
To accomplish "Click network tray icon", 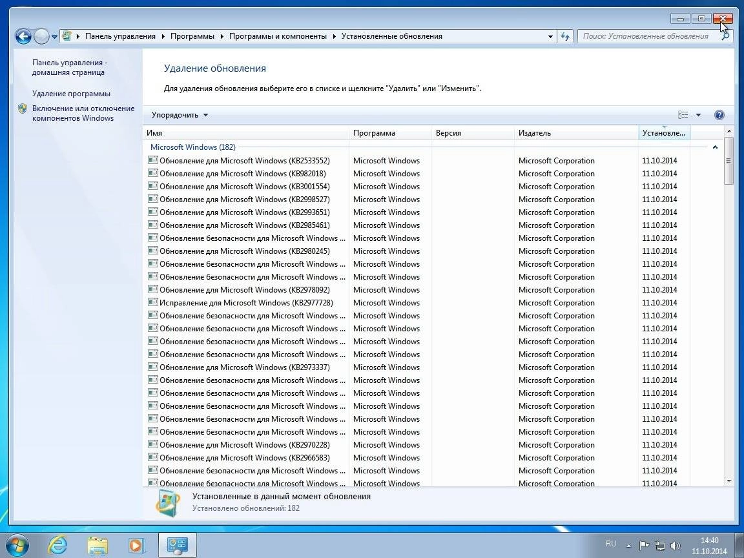I will pyautogui.click(x=660, y=546).
